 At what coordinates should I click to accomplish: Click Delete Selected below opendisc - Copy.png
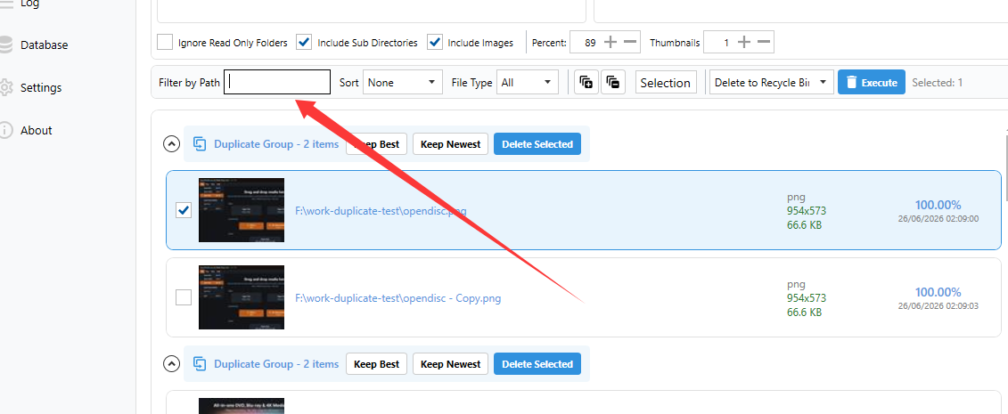point(537,364)
